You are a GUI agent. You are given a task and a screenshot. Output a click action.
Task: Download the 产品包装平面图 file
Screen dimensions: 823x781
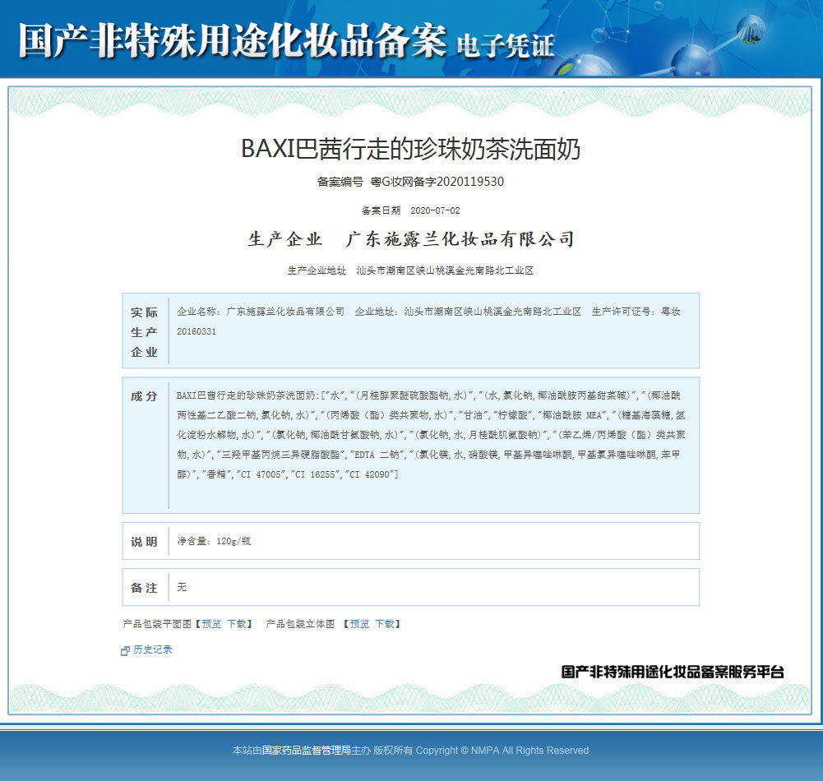(237, 624)
